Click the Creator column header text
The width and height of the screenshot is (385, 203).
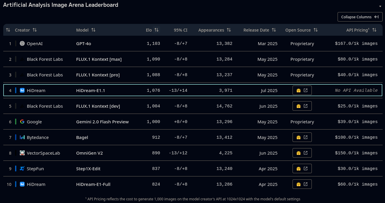click(22, 30)
